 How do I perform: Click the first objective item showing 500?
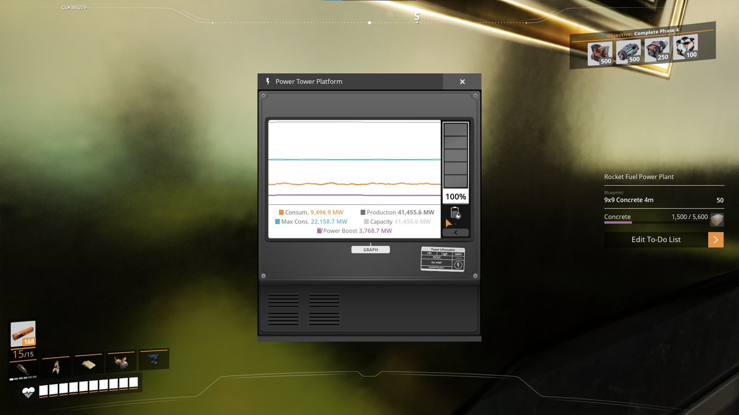point(599,53)
